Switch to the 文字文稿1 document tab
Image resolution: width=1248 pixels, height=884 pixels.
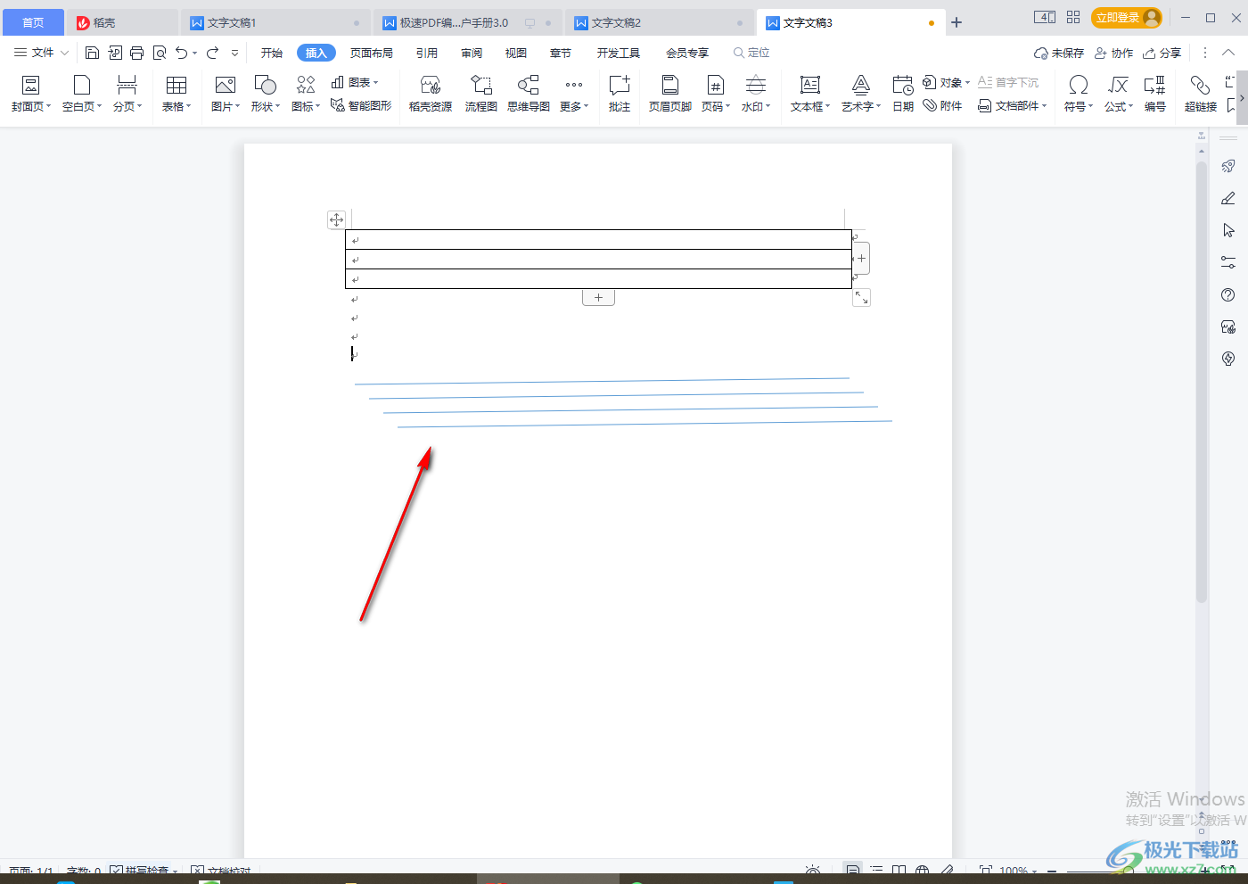(275, 22)
